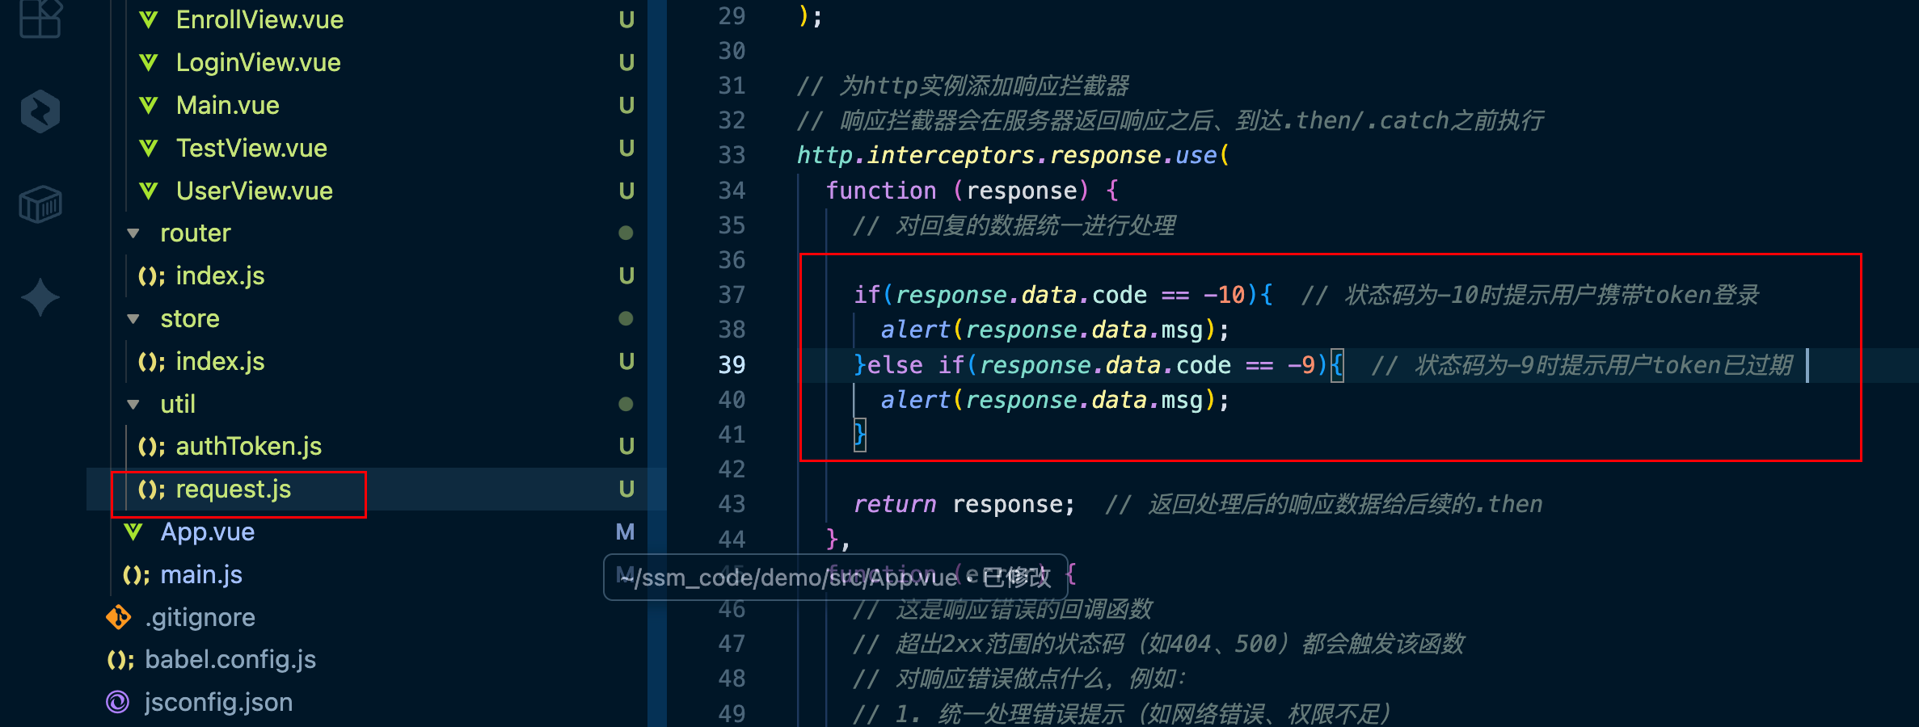Open authToken.js file

(249, 447)
